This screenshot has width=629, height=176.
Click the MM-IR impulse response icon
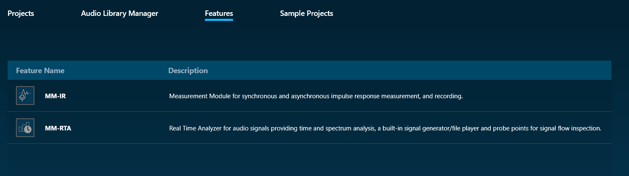25,96
